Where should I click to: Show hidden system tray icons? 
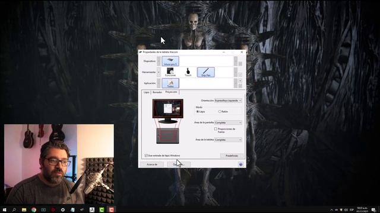click(331, 210)
